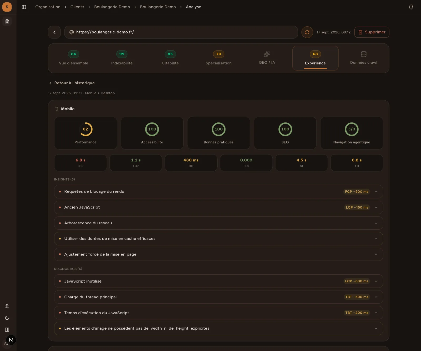Click the Accessibilité score card
This screenshot has height=351, width=421.
point(152,133)
